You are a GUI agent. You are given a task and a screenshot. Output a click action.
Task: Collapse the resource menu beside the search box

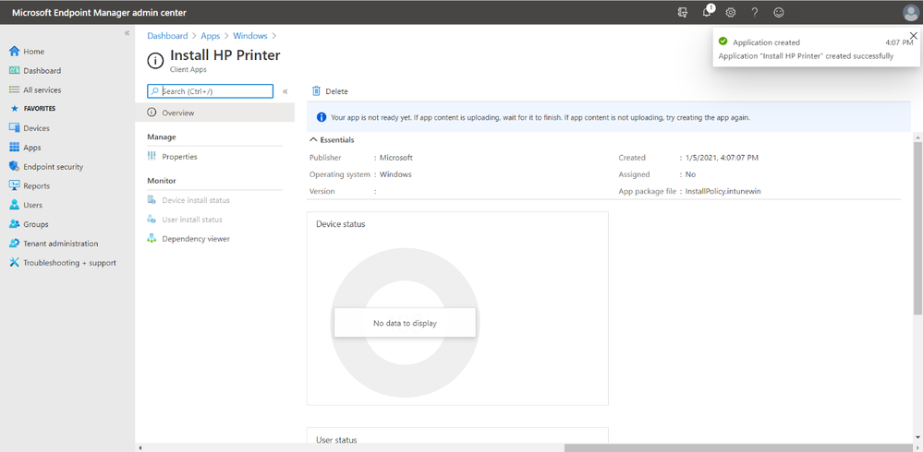pos(285,91)
